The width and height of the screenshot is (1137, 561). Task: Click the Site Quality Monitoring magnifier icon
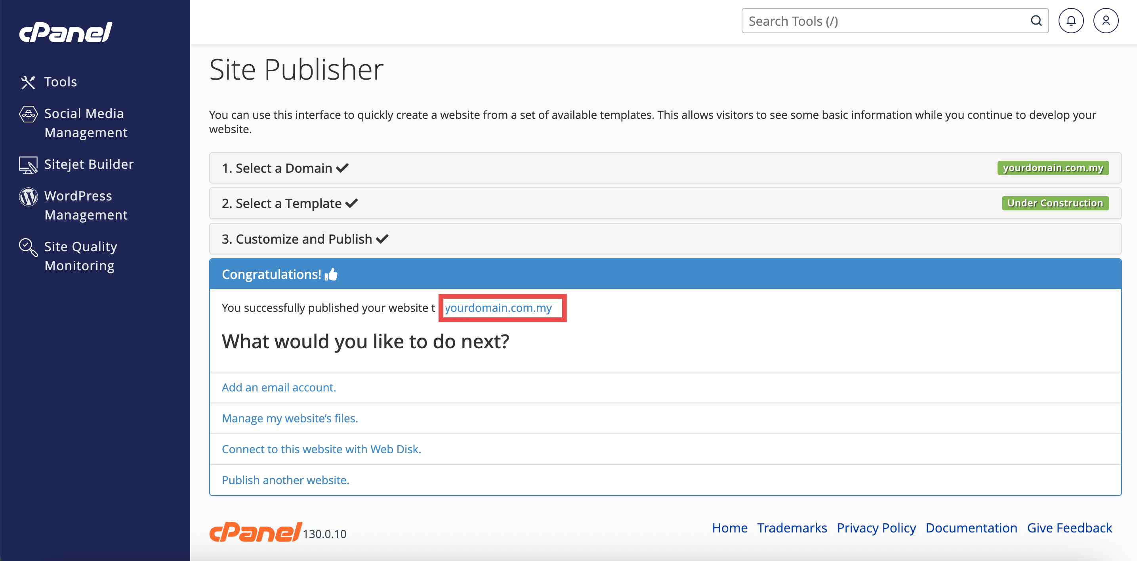point(28,248)
